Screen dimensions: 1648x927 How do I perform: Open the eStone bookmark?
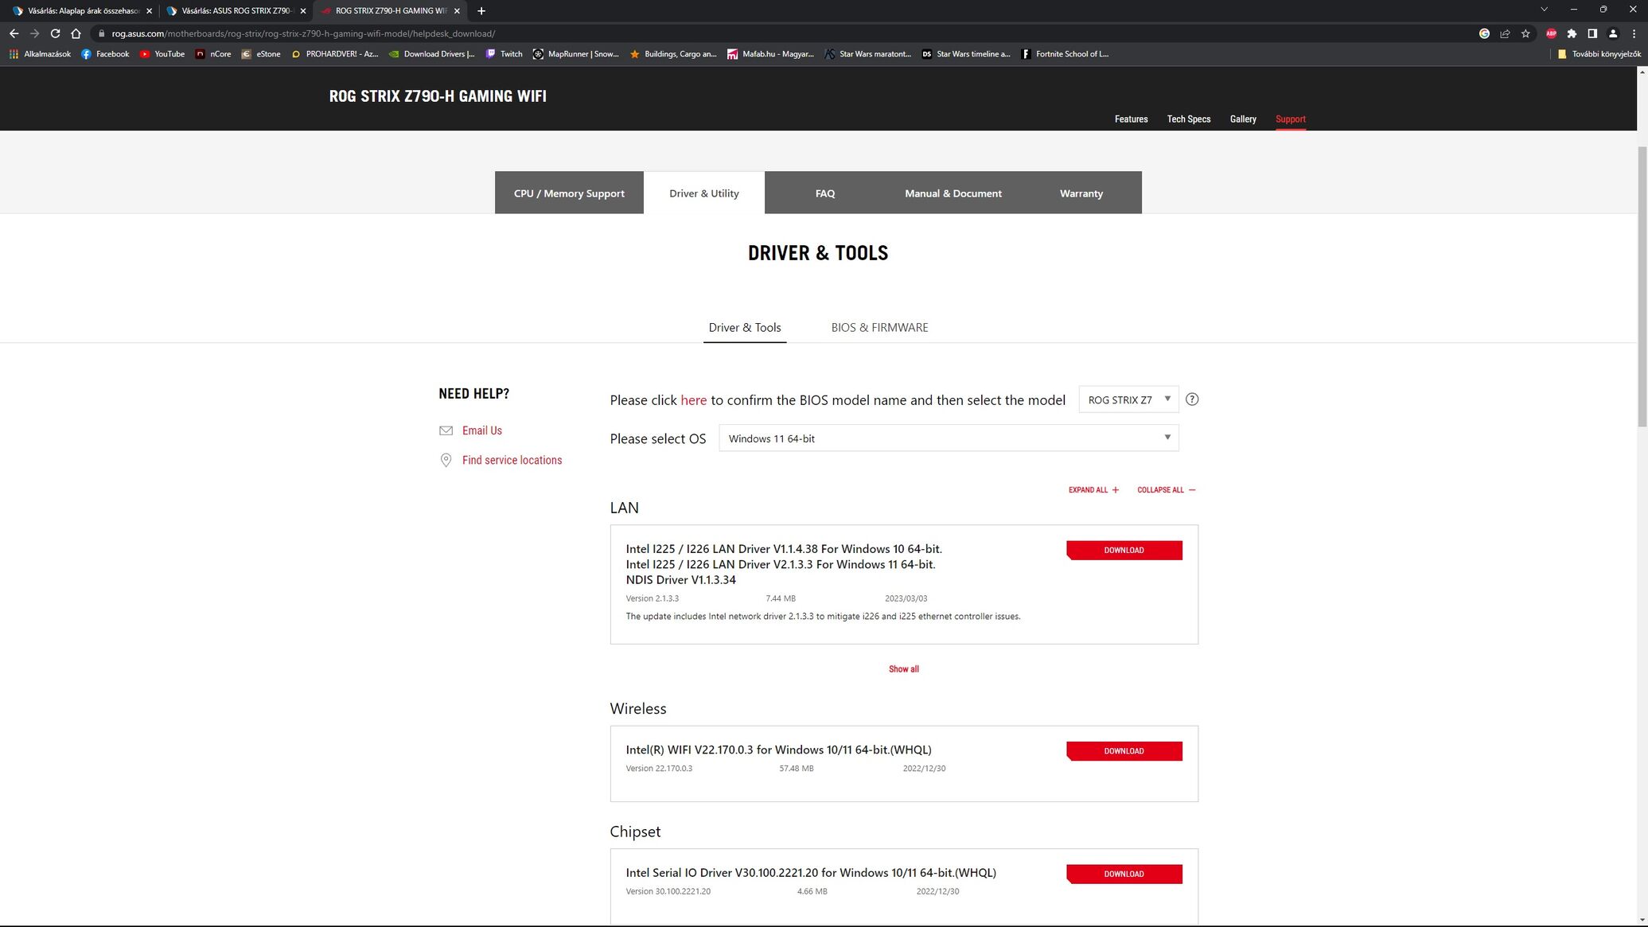(x=261, y=54)
